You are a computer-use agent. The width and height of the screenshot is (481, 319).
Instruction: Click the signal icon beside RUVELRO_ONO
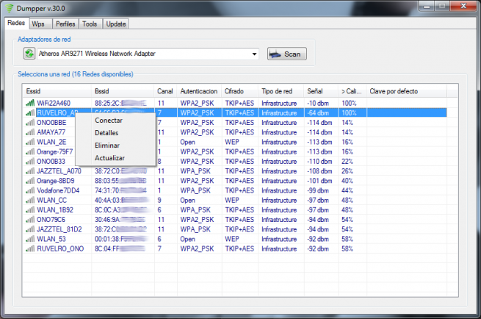click(30, 248)
